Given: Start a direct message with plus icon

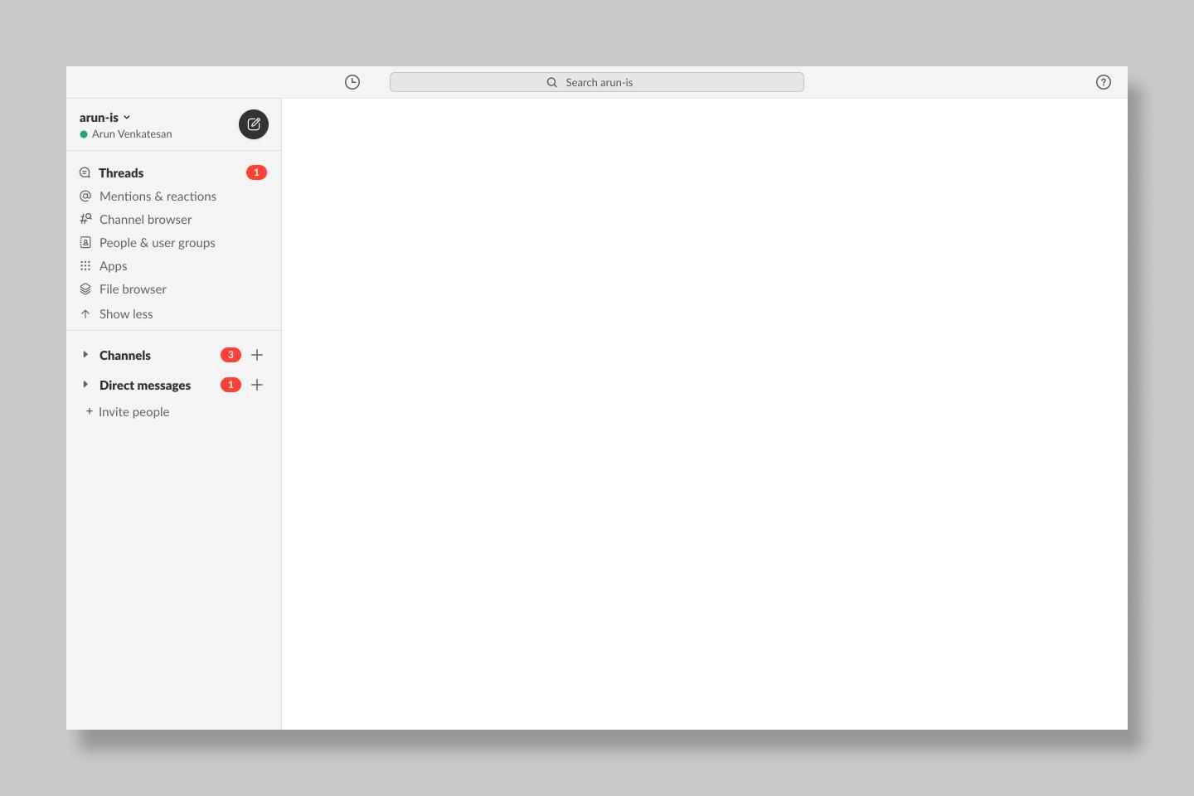Looking at the screenshot, I should tap(257, 385).
